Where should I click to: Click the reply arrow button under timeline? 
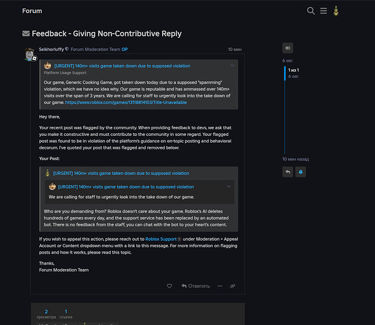pyautogui.click(x=288, y=172)
